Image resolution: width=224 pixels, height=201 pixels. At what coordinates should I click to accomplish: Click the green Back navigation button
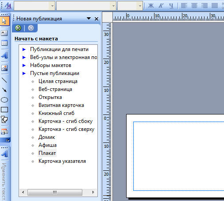point(18,28)
